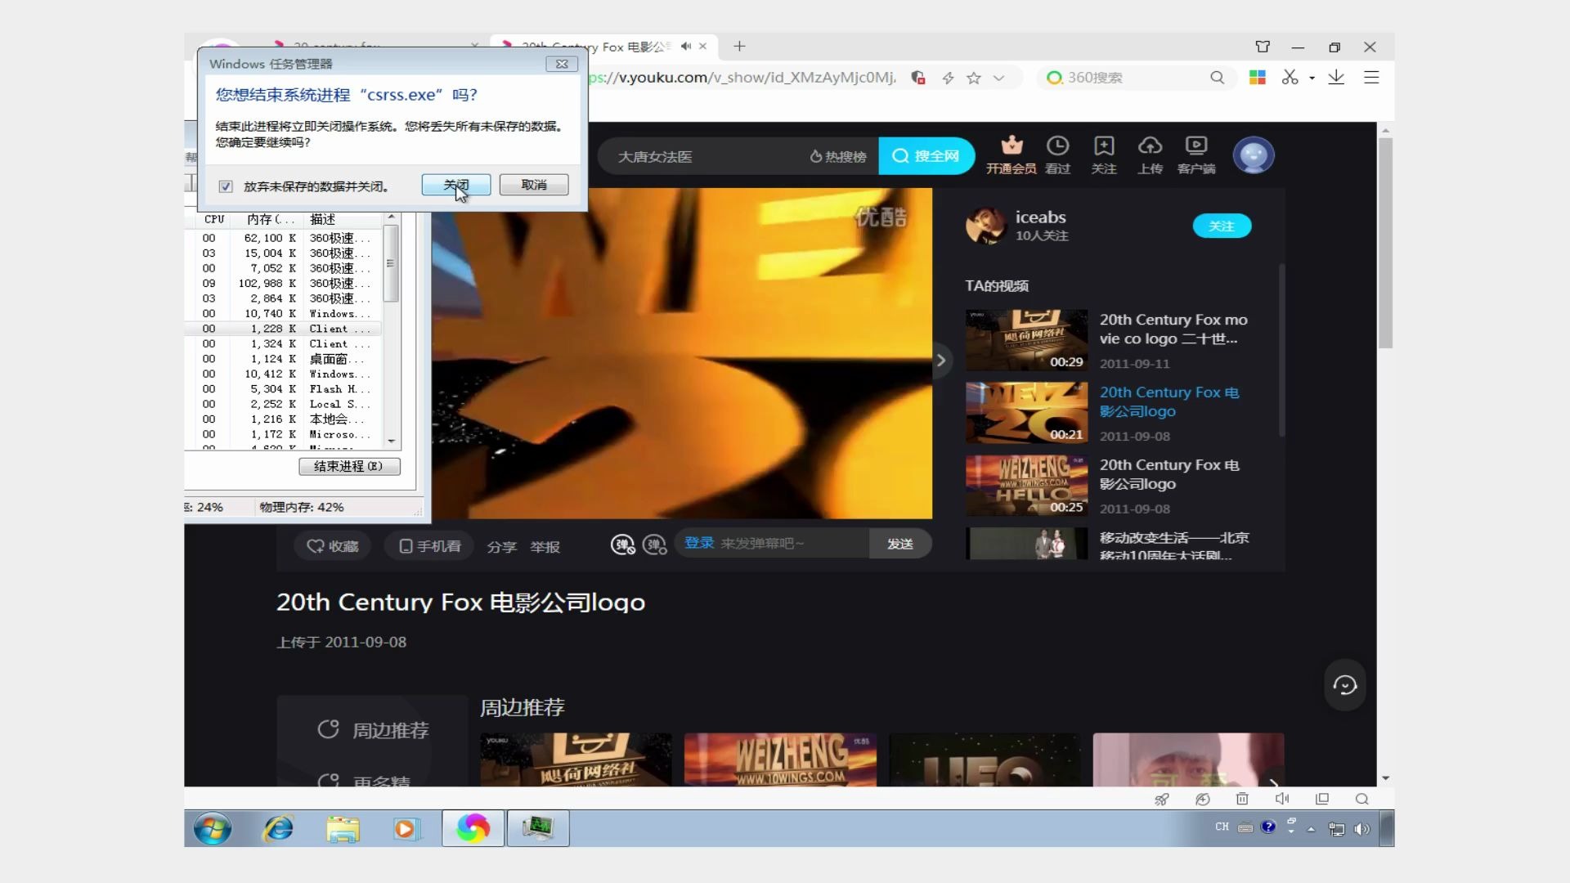Click the first danmaku settings icon
Viewport: 1570px width, 883px height.
623,545
